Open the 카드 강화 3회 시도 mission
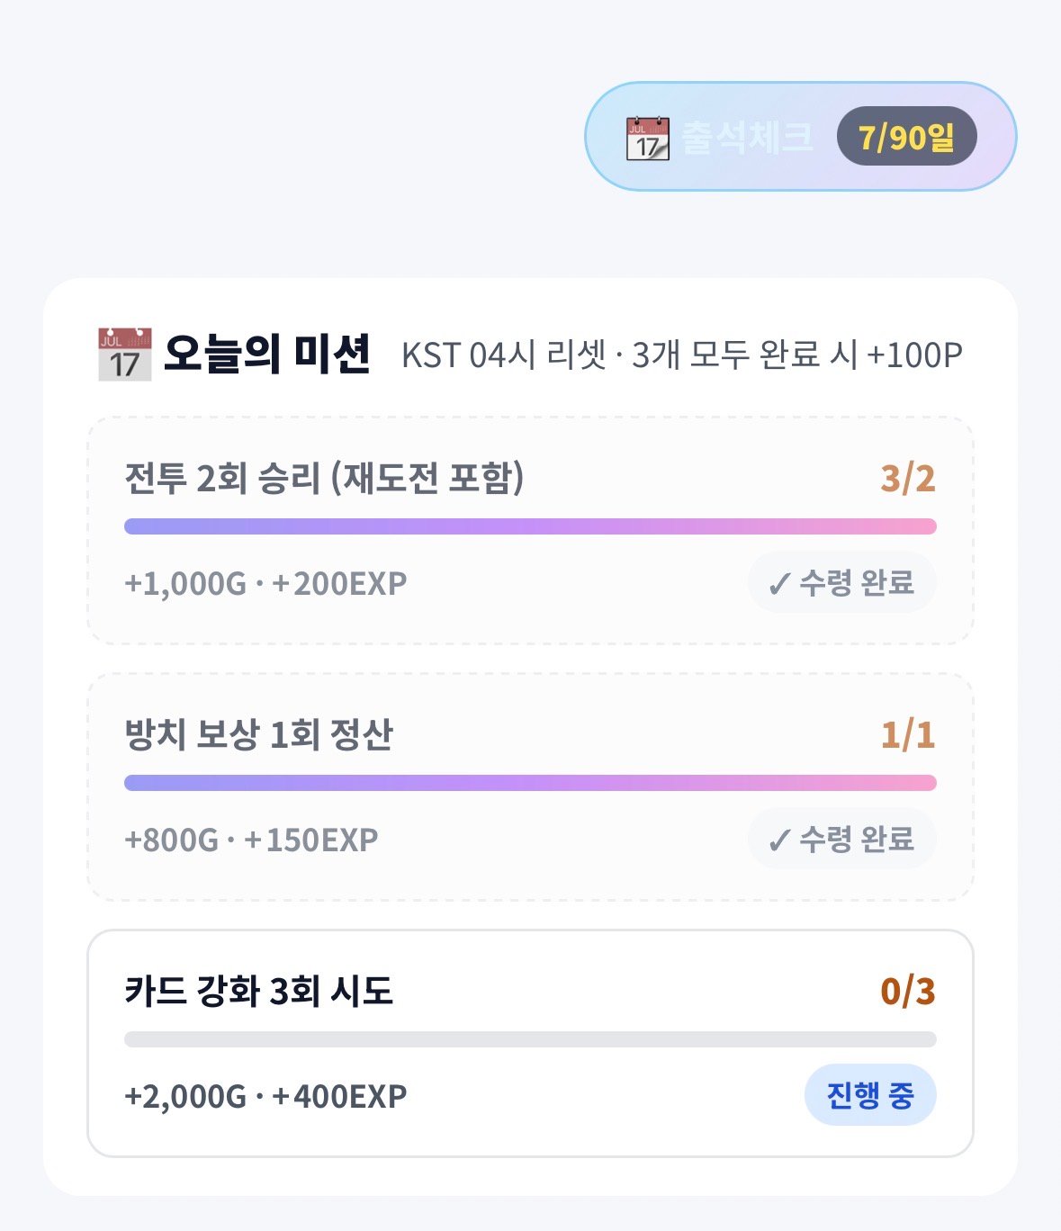Image resolution: width=1061 pixels, height=1231 pixels. (x=530, y=1044)
